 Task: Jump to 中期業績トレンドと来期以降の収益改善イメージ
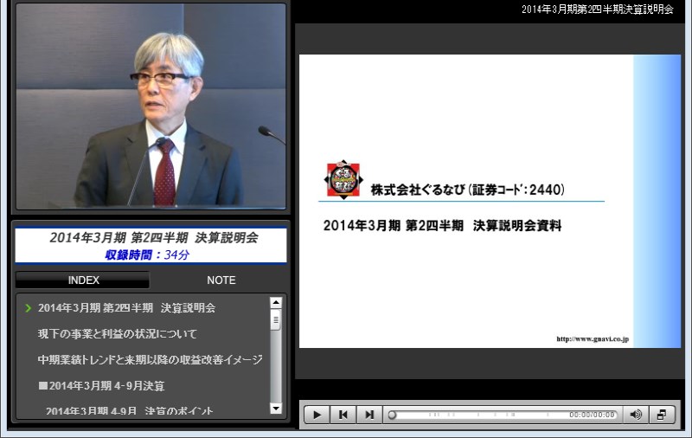pyautogui.click(x=150, y=360)
